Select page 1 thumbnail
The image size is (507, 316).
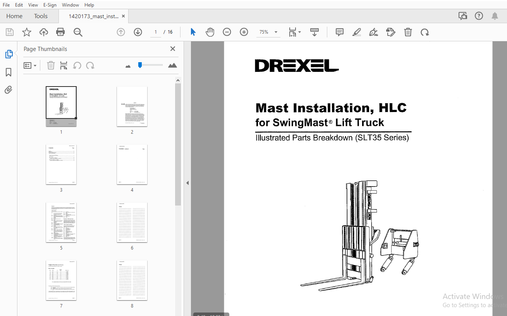pyautogui.click(x=61, y=106)
